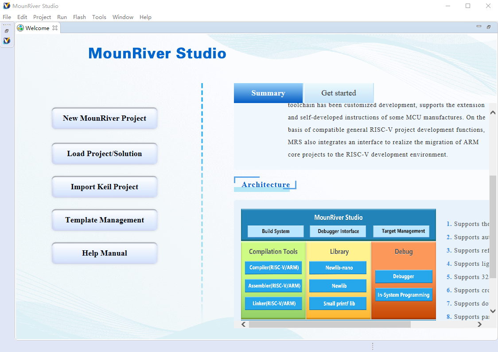Open the Edit menu
Screen dimensions: 498x352
pos(22,17)
